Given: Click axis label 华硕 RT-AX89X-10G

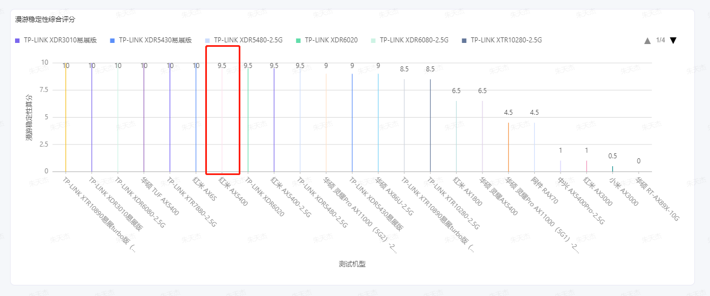Looking at the screenshot, I should [x=658, y=199].
